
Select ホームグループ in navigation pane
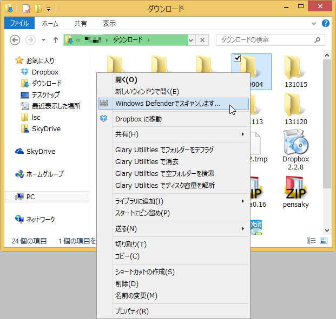pyautogui.click(x=39, y=174)
